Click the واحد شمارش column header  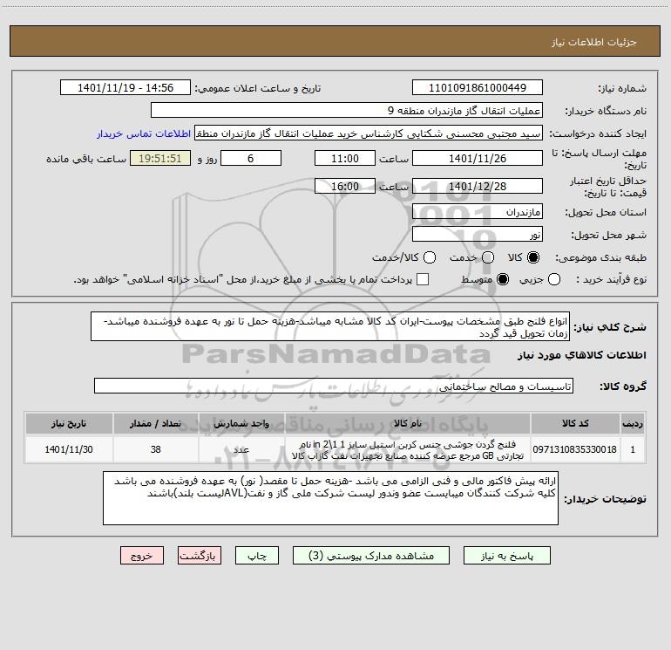[241, 423]
